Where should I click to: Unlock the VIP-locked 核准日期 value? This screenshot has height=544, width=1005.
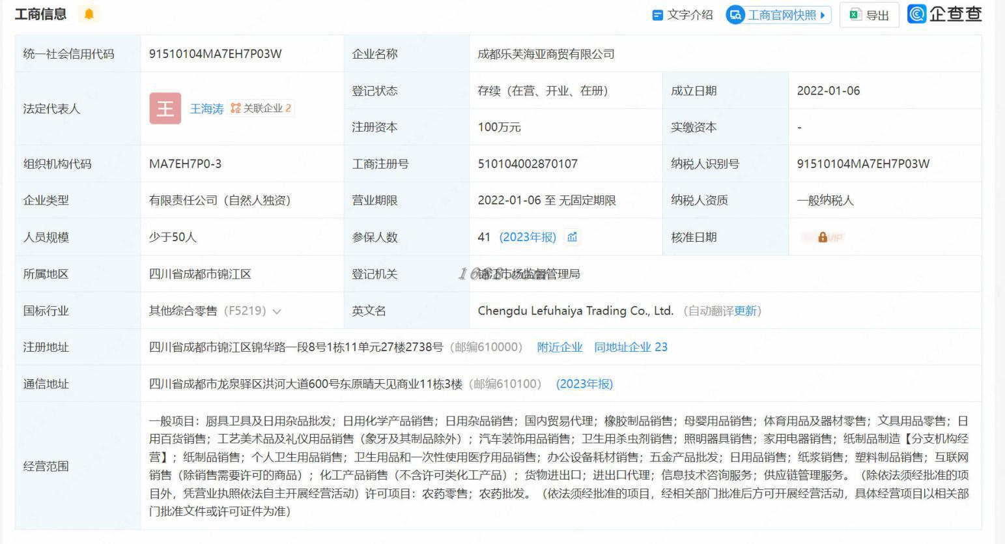822,237
